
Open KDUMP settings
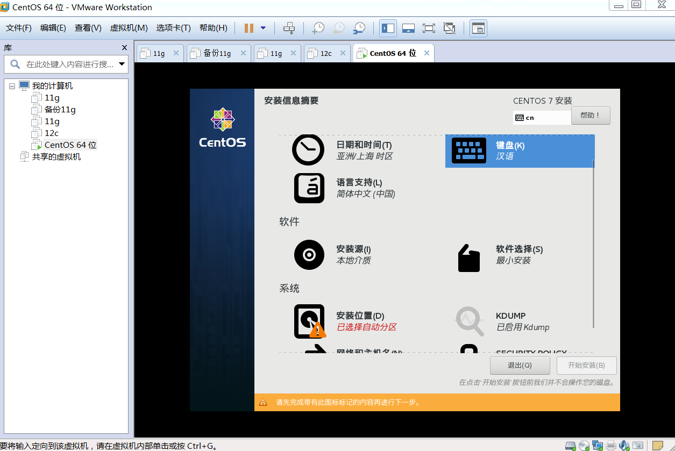click(x=502, y=321)
